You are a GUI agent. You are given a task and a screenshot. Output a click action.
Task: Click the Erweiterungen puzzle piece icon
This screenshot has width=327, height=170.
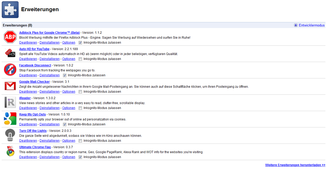point(10,10)
